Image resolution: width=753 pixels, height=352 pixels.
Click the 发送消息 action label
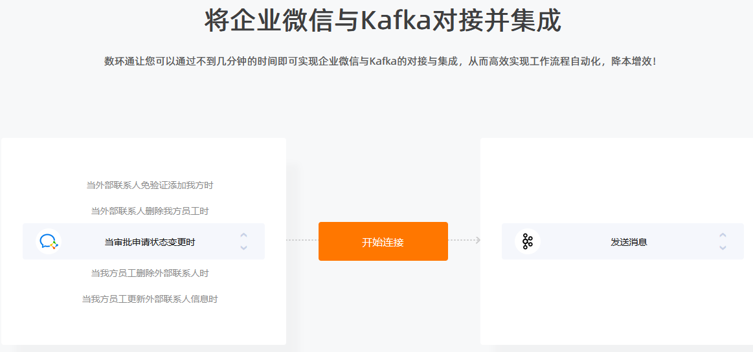629,242
